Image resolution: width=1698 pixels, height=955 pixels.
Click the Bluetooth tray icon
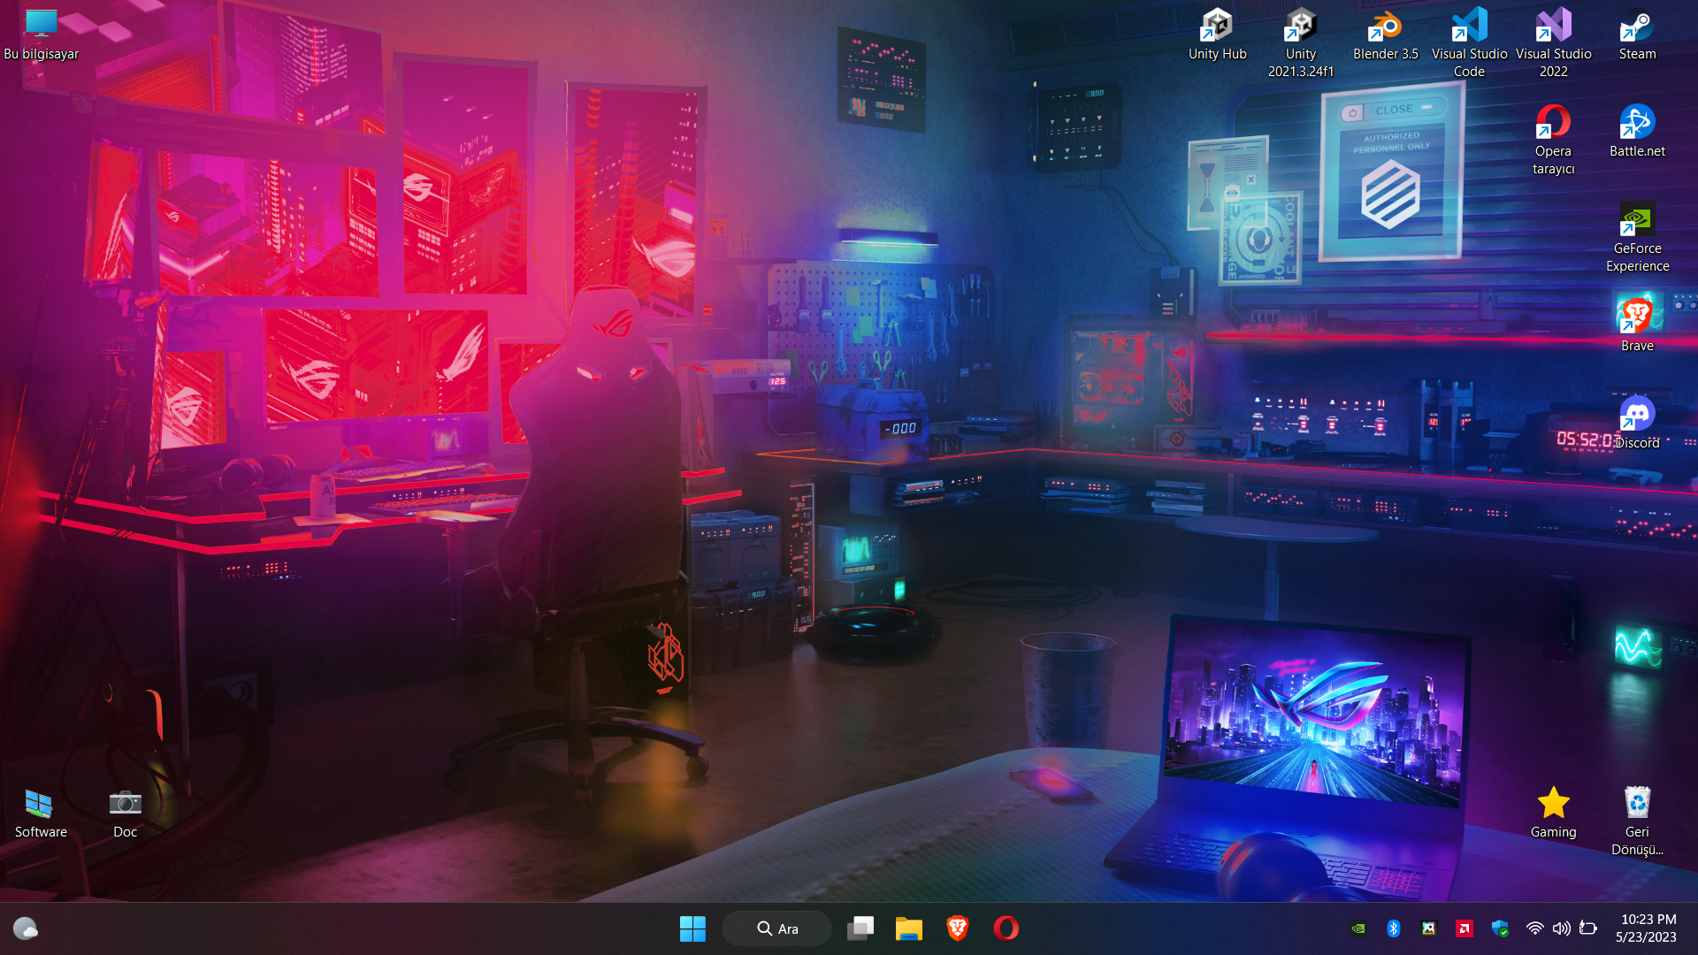click(x=1394, y=928)
